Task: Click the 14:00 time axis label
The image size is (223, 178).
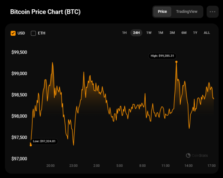Action: pos(188,166)
